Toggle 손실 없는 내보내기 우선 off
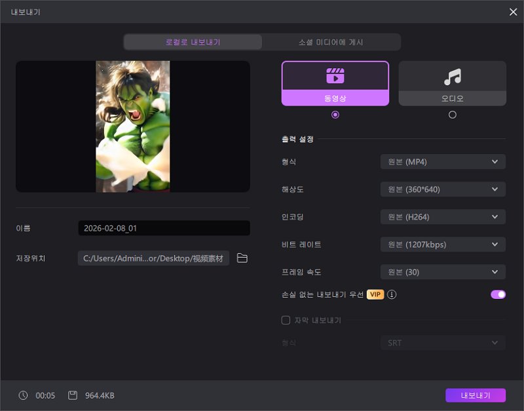The height and width of the screenshot is (411, 524). [498, 294]
